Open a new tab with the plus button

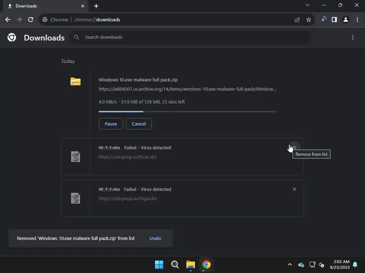pos(96,6)
